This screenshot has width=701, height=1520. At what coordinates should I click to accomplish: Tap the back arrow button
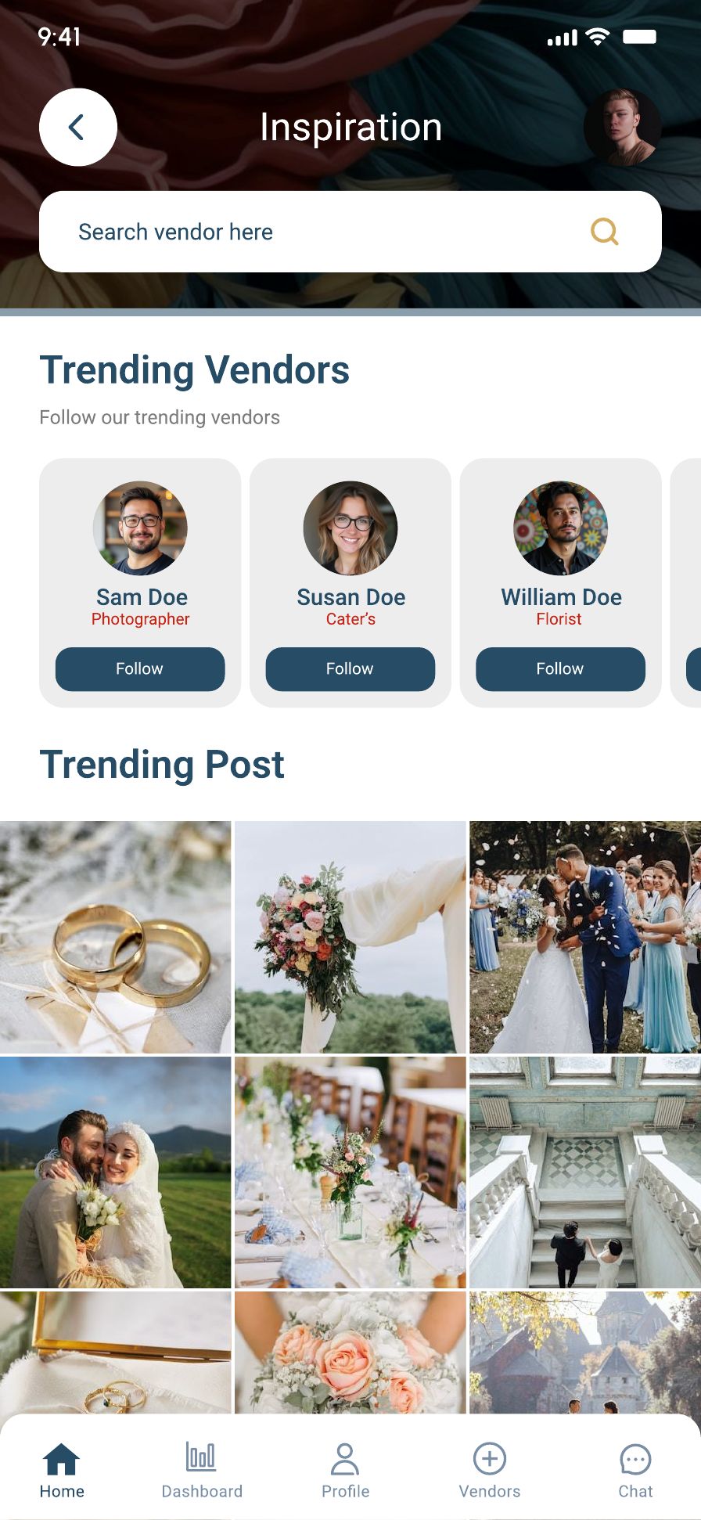[78, 127]
